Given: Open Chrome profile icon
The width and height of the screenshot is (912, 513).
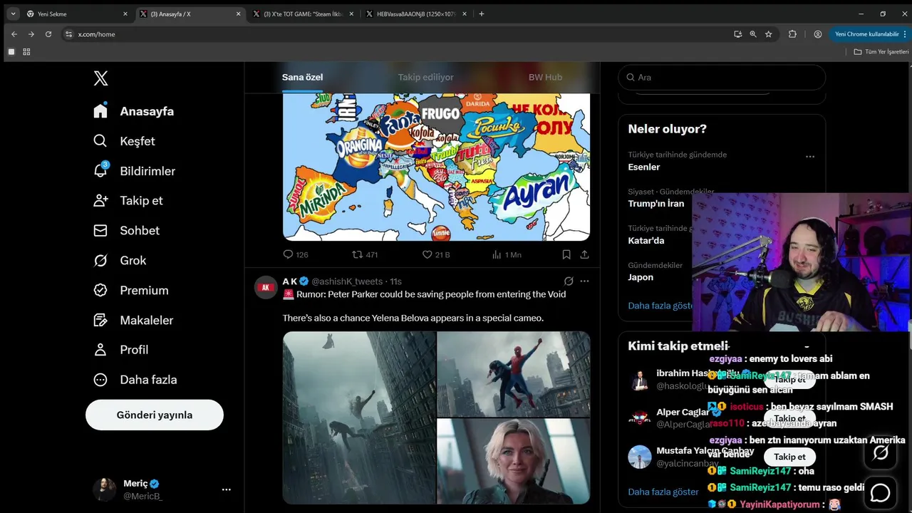Looking at the screenshot, I should coord(818,34).
